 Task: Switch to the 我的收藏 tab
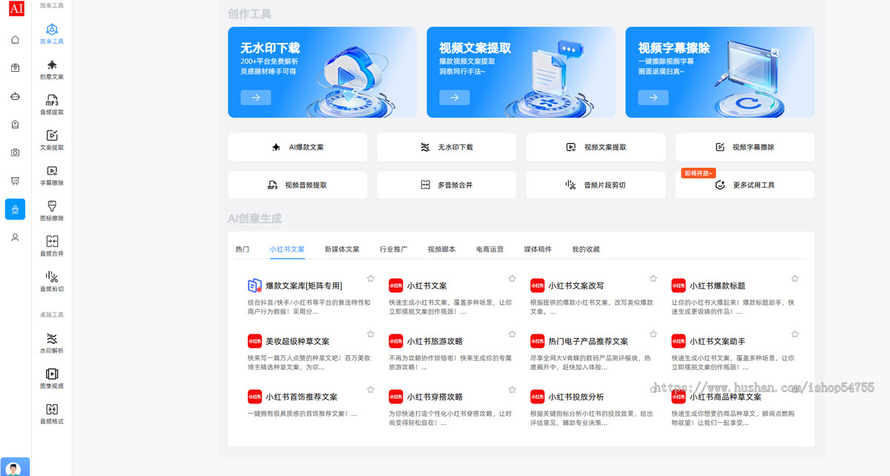click(586, 249)
